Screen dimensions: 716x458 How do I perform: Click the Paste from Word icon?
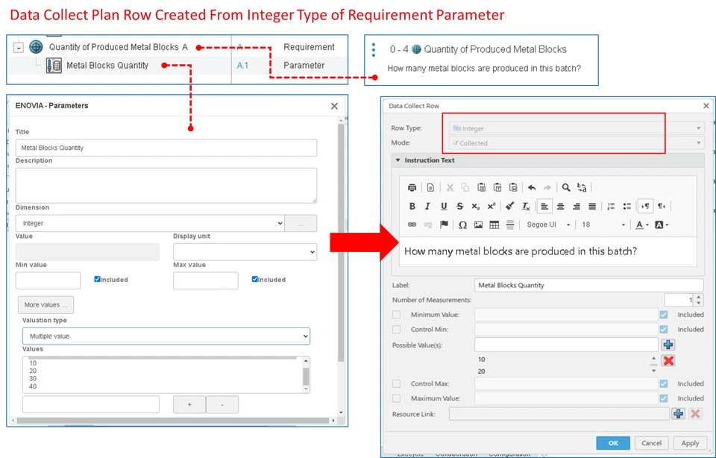[x=513, y=188]
